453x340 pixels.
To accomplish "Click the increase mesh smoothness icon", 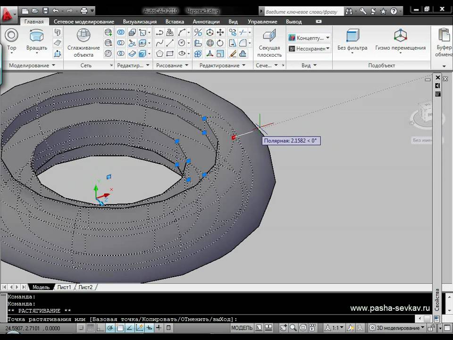I will [109, 32].
